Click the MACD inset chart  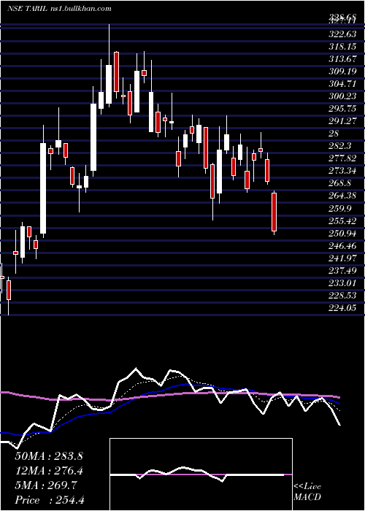pos(201,474)
